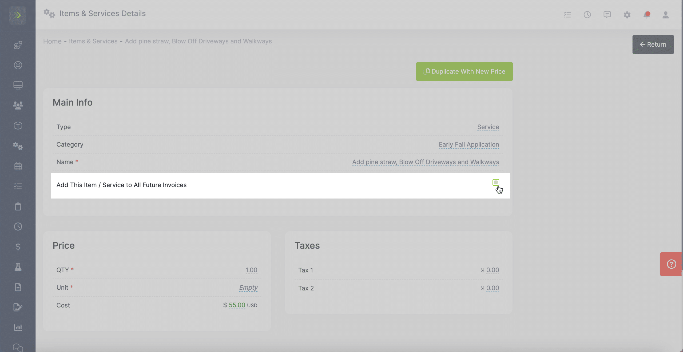Open the chat bubbles icon in sidebar

18,347
